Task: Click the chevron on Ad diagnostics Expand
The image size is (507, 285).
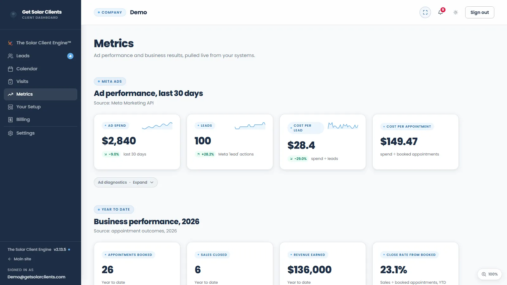Action: pyautogui.click(x=152, y=182)
